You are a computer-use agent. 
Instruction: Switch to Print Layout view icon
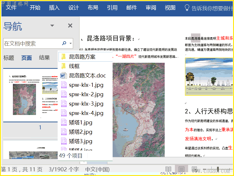coord(181,169)
